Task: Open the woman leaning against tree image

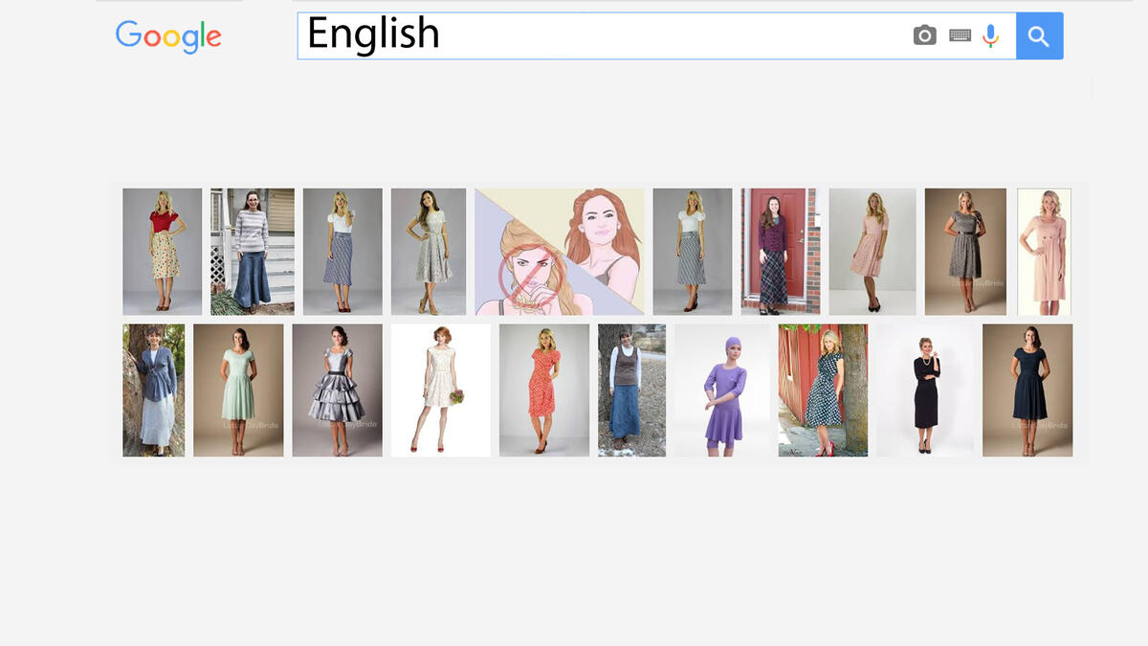Action: coord(153,390)
